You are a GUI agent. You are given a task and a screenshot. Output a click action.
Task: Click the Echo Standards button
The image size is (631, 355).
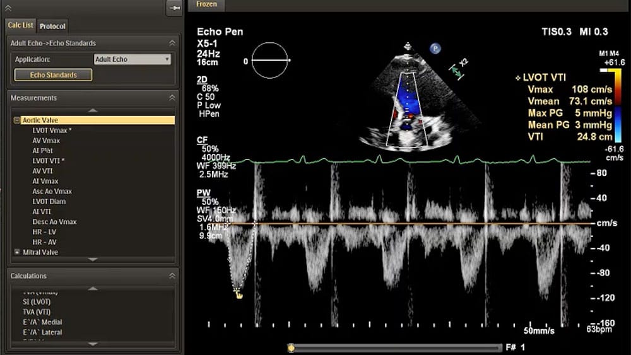(x=53, y=75)
